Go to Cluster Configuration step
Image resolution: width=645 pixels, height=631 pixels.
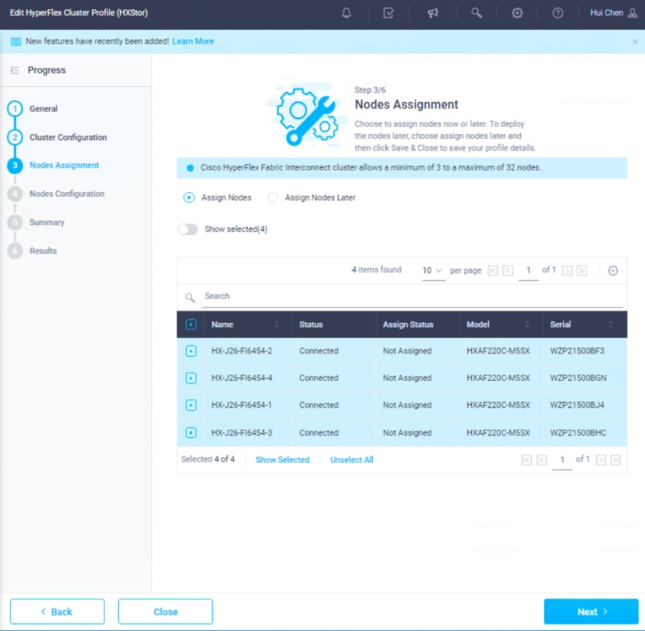click(68, 137)
